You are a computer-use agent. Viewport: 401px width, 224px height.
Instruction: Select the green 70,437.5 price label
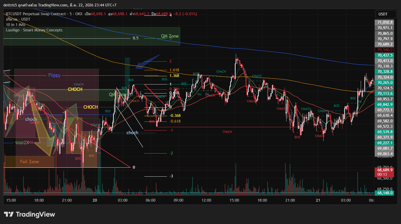pyautogui.click(x=384, y=55)
